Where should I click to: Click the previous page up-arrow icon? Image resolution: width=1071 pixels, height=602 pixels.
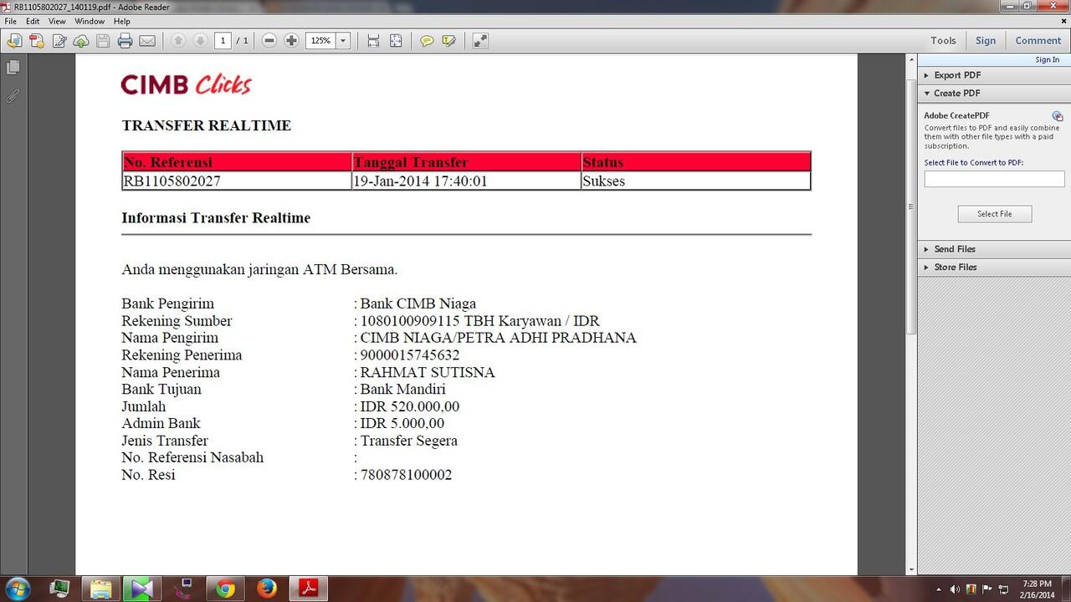click(x=177, y=40)
